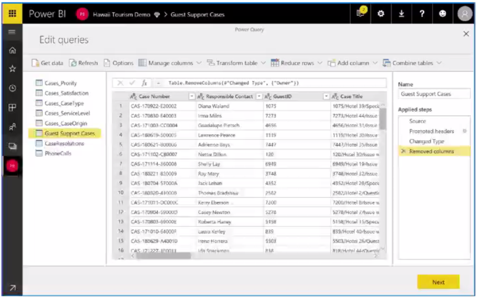Open settings gear in the top bar
477x298 pixels.
[x=381, y=13]
